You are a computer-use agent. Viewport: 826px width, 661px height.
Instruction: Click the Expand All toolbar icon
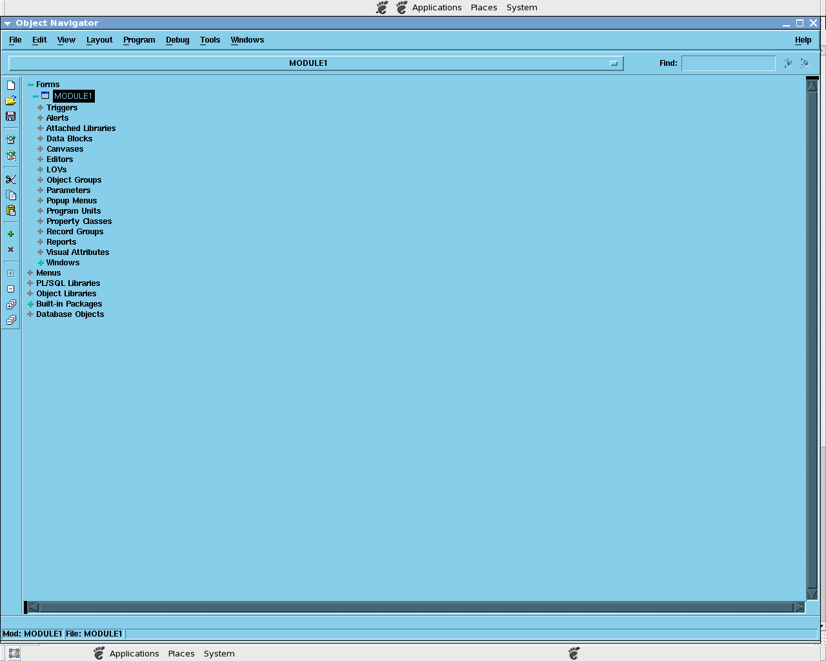[x=10, y=305]
